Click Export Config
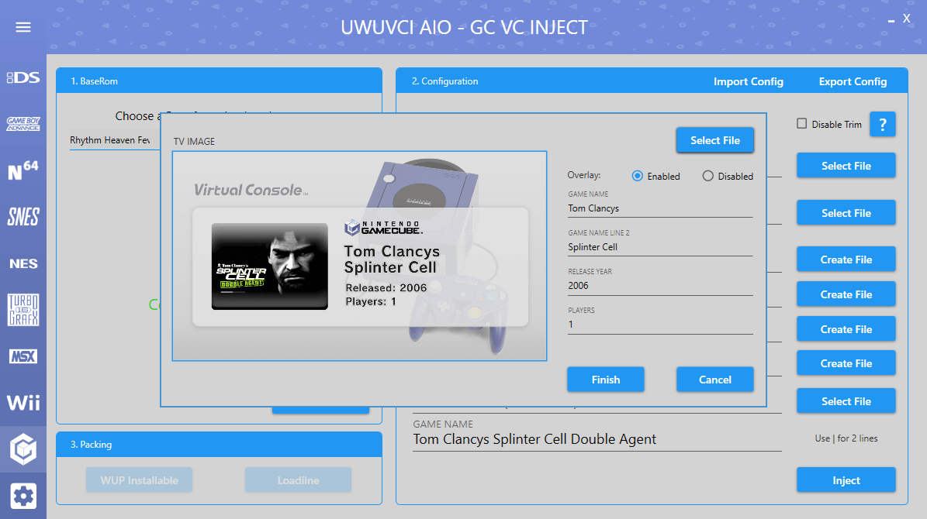Image resolution: width=927 pixels, height=519 pixels. (x=853, y=81)
